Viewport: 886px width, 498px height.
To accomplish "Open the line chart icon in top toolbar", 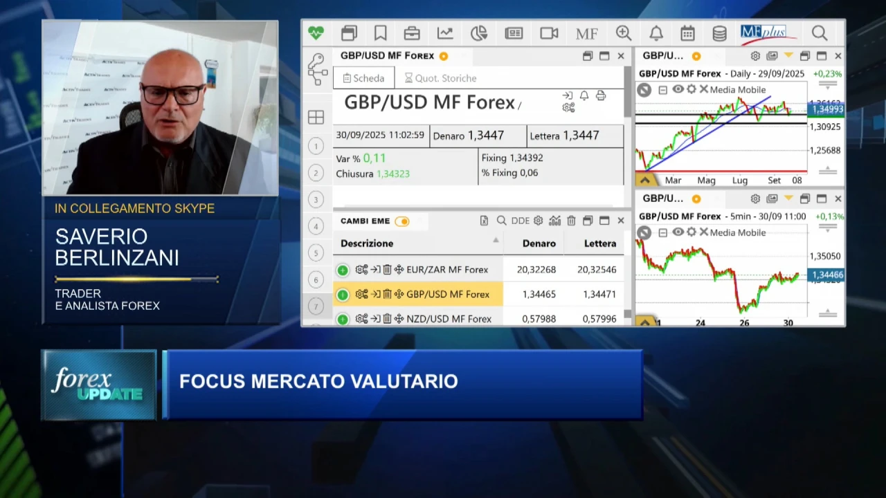I will point(445,33).
